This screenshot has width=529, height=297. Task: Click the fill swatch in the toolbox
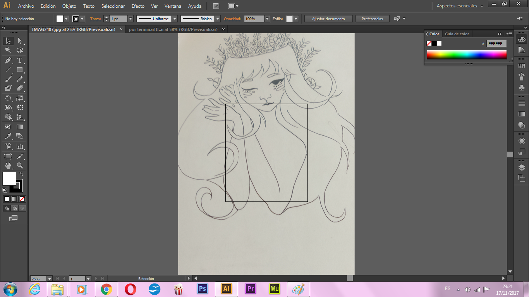click(9, 179)
